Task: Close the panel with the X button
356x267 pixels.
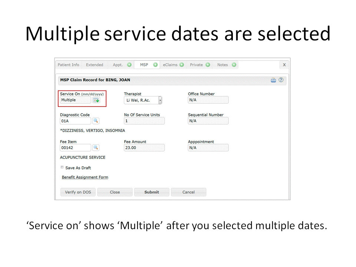Action: (x=284, y=65)
